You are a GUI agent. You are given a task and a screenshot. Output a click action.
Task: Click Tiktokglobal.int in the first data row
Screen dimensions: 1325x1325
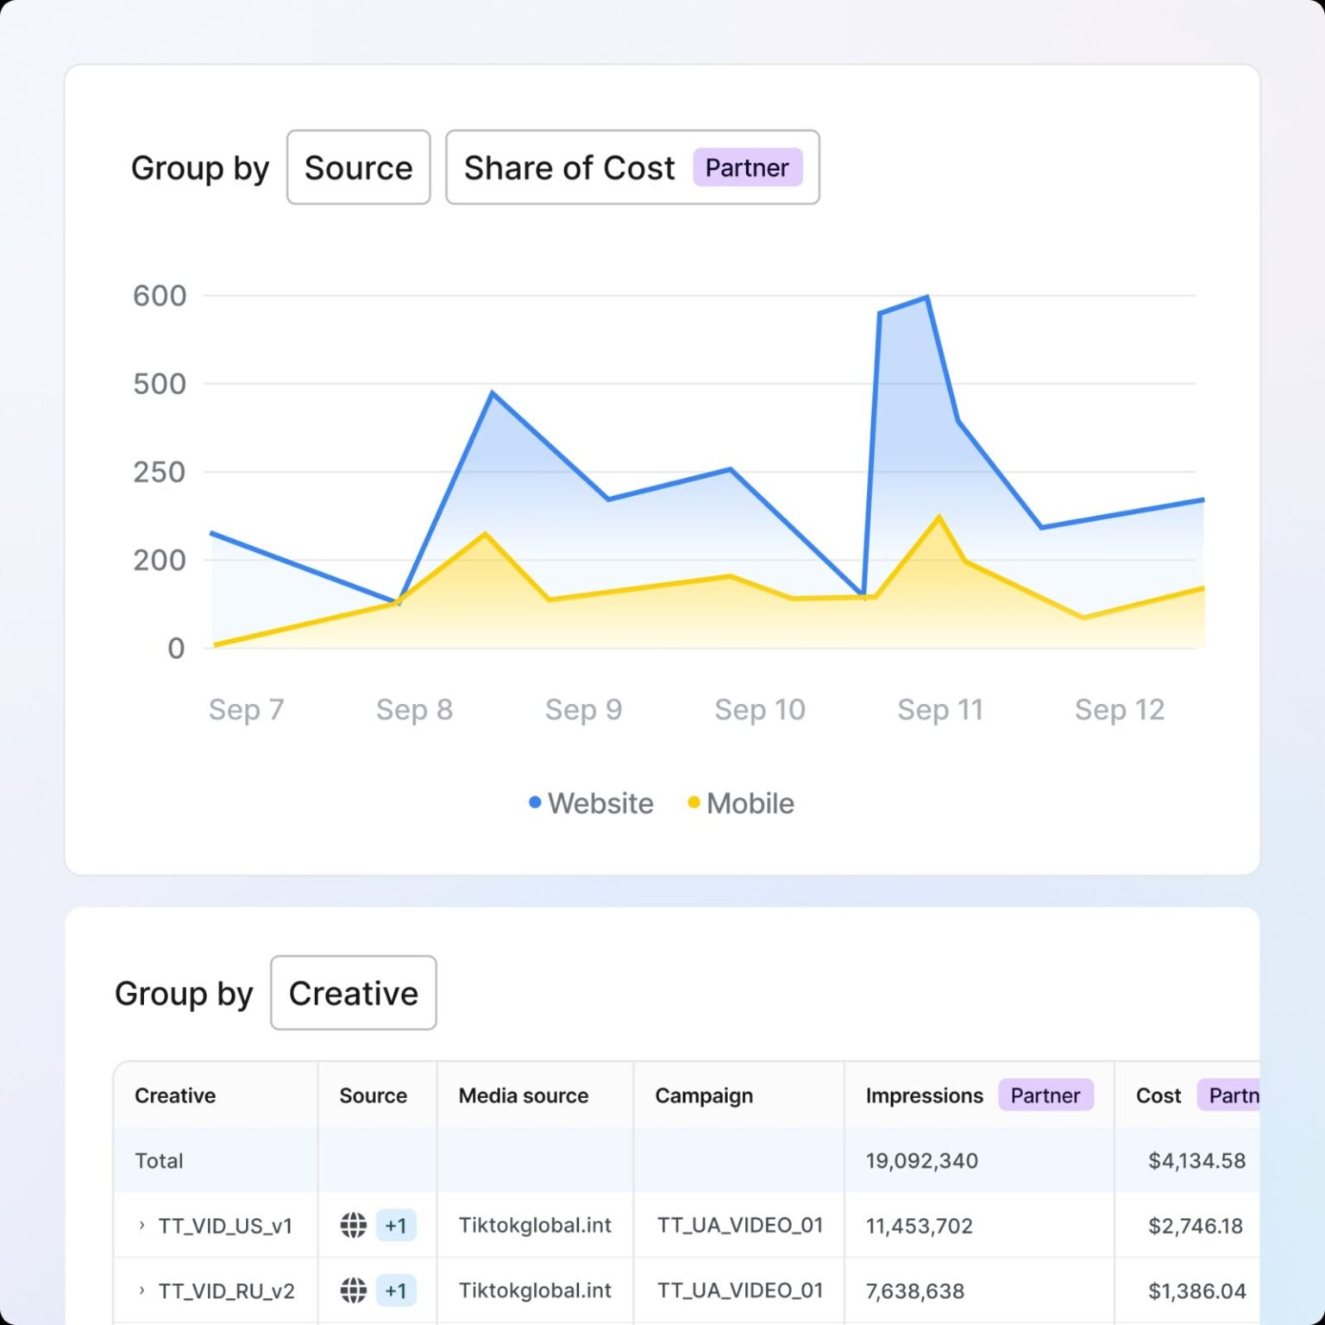535,1225
